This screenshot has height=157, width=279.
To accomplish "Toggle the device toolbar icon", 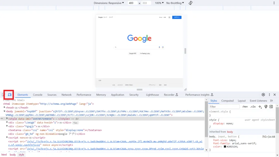I will (9, 95).
